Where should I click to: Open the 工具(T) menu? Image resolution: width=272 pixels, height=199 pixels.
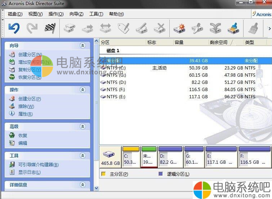pyautogui.click(x=96, y=14)
